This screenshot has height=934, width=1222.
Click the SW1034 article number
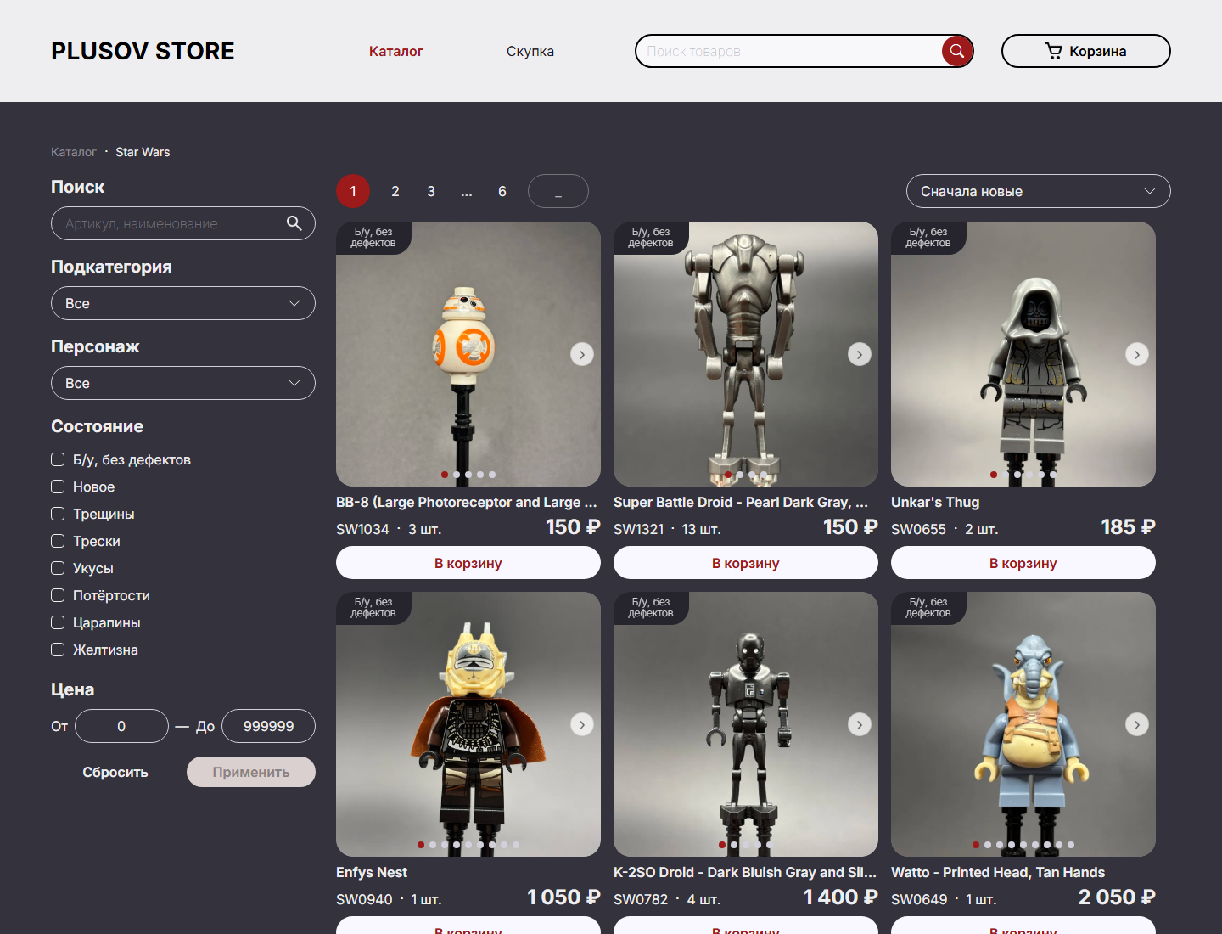pos(362,529)
